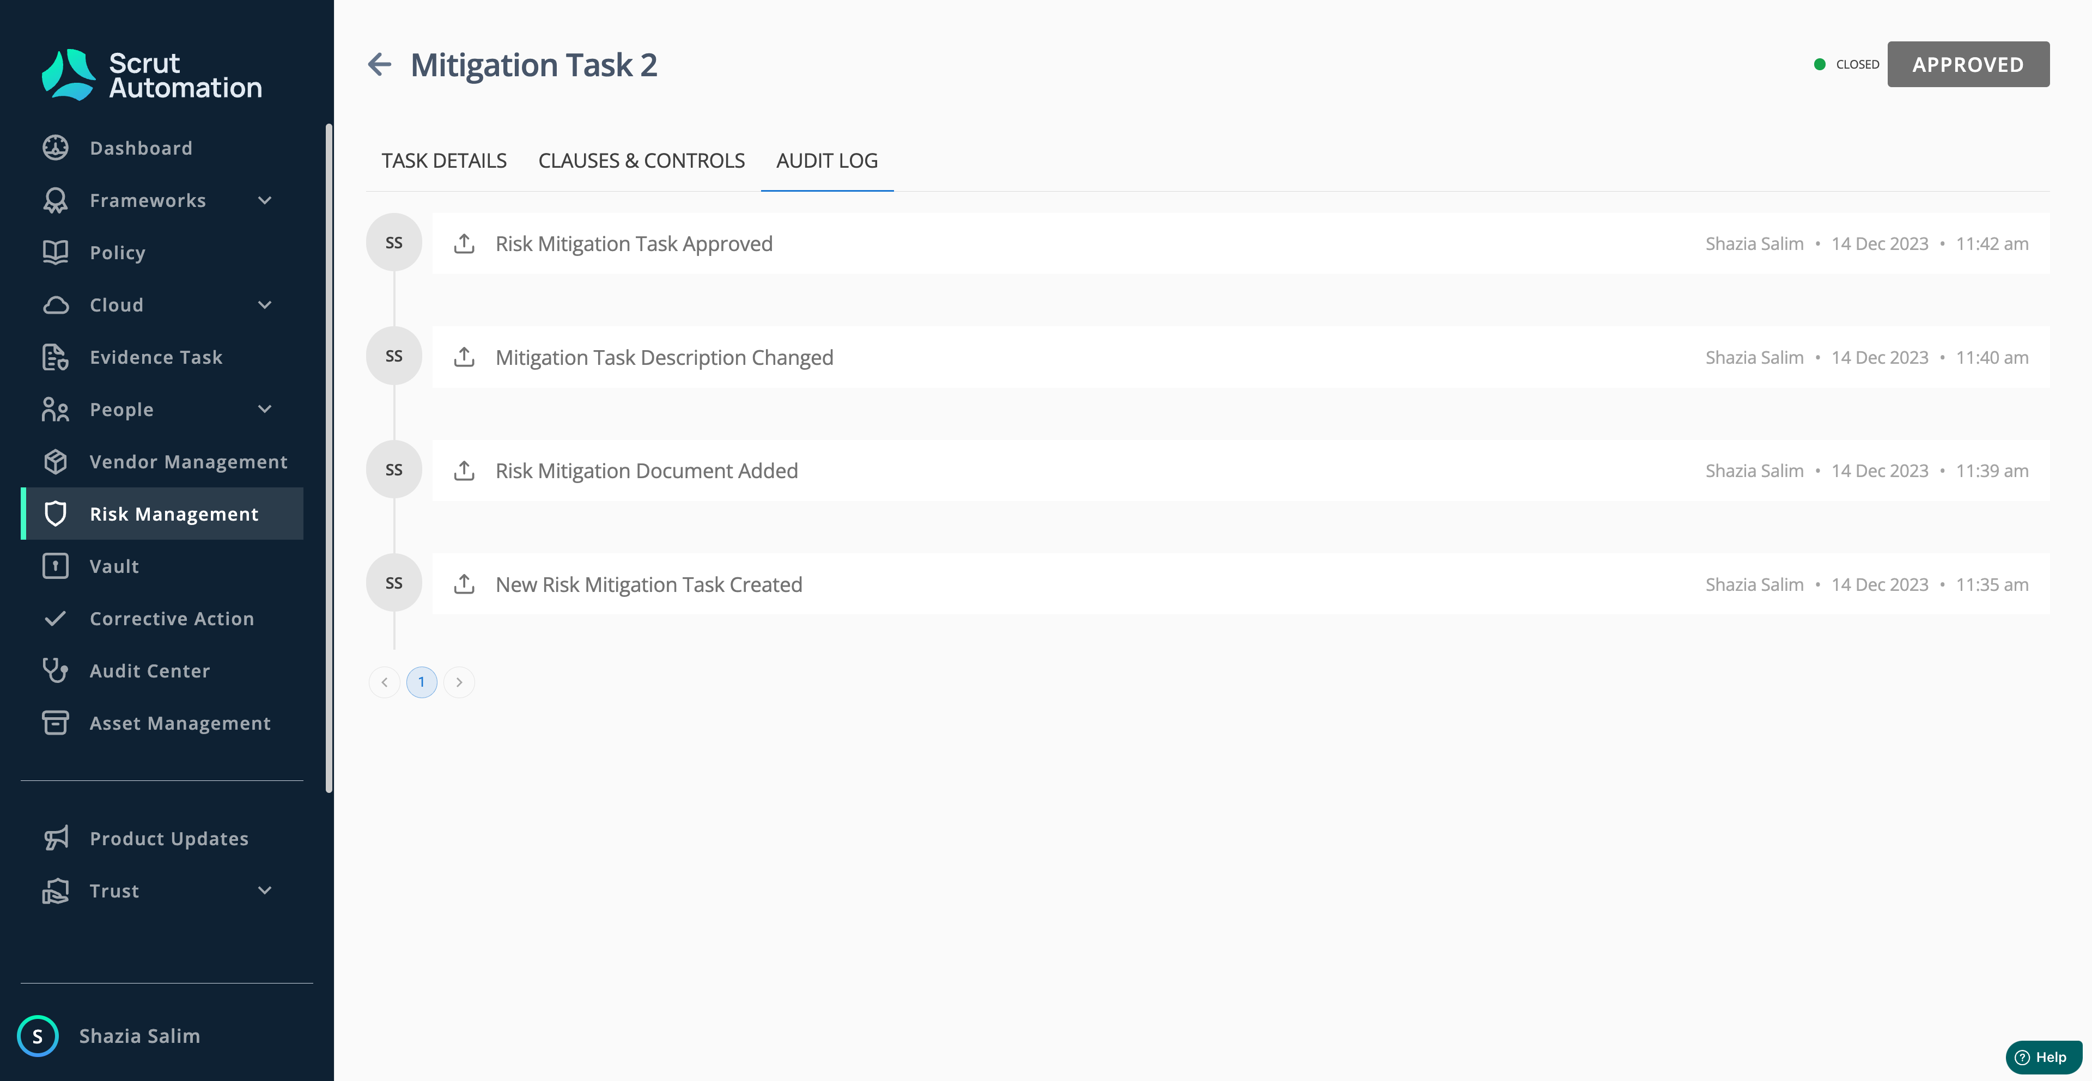Click the Shazia Salim user name
2092x1081 pixels.
pos(139,1036)
